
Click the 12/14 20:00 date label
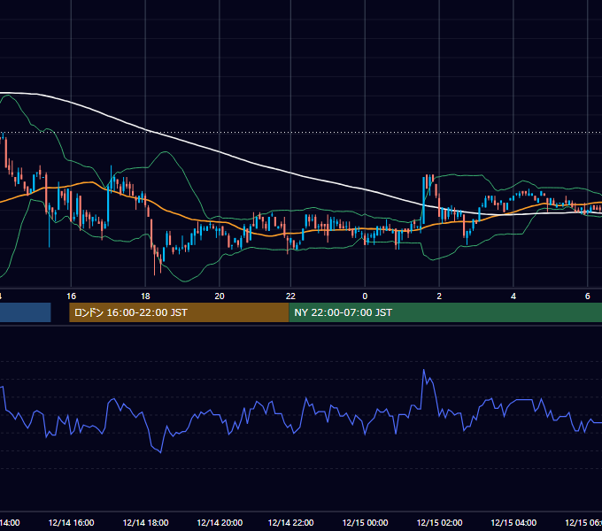(220, 522)
